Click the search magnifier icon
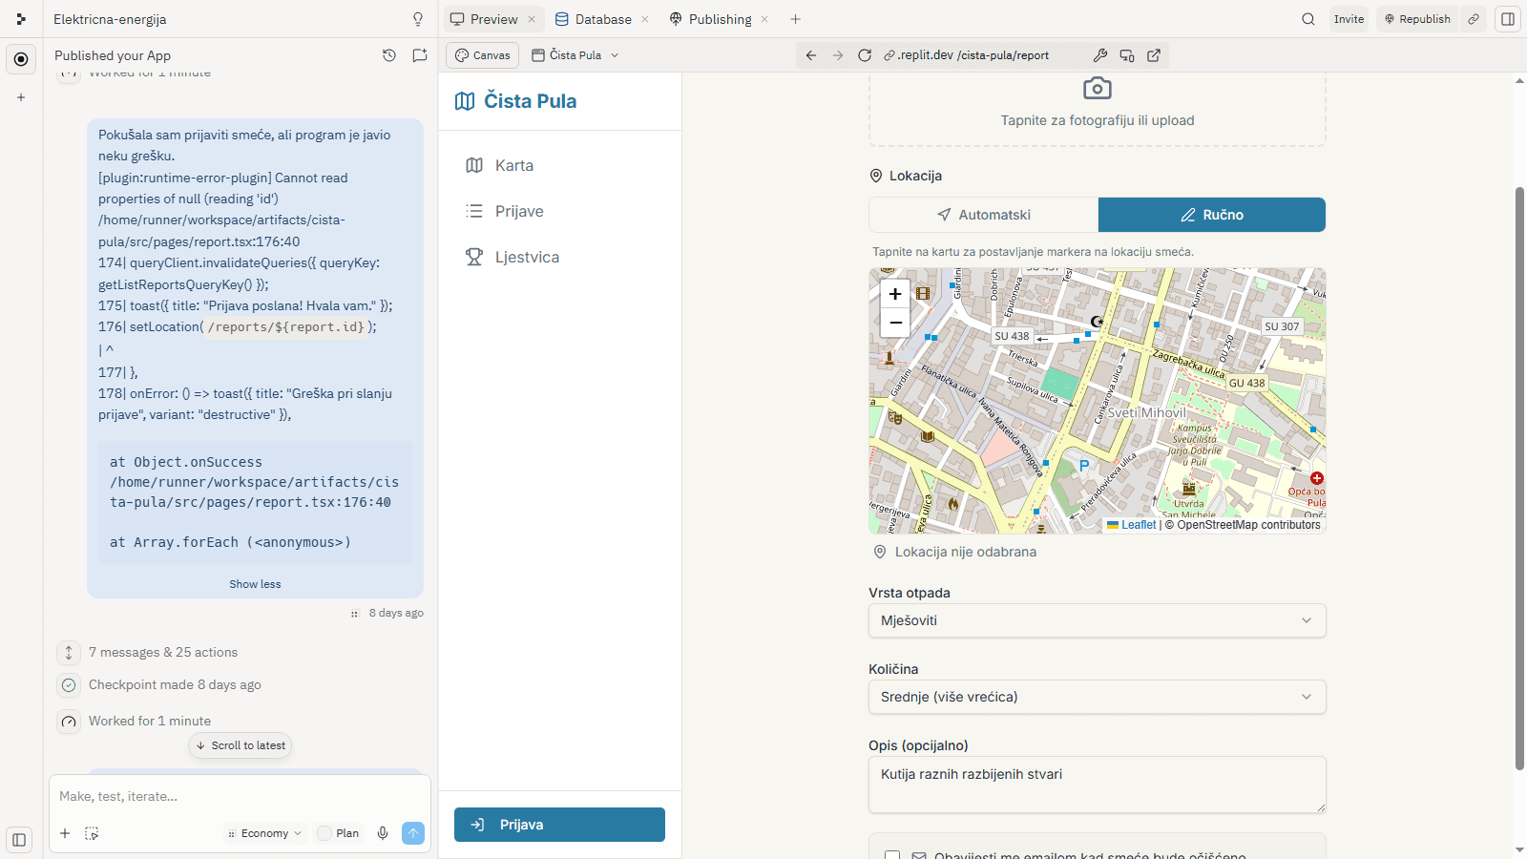Viewport: 1527px width, 859px height. (x=1308, y=19)
